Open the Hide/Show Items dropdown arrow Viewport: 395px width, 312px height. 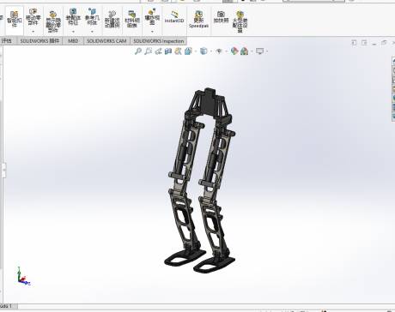(227, 51)
